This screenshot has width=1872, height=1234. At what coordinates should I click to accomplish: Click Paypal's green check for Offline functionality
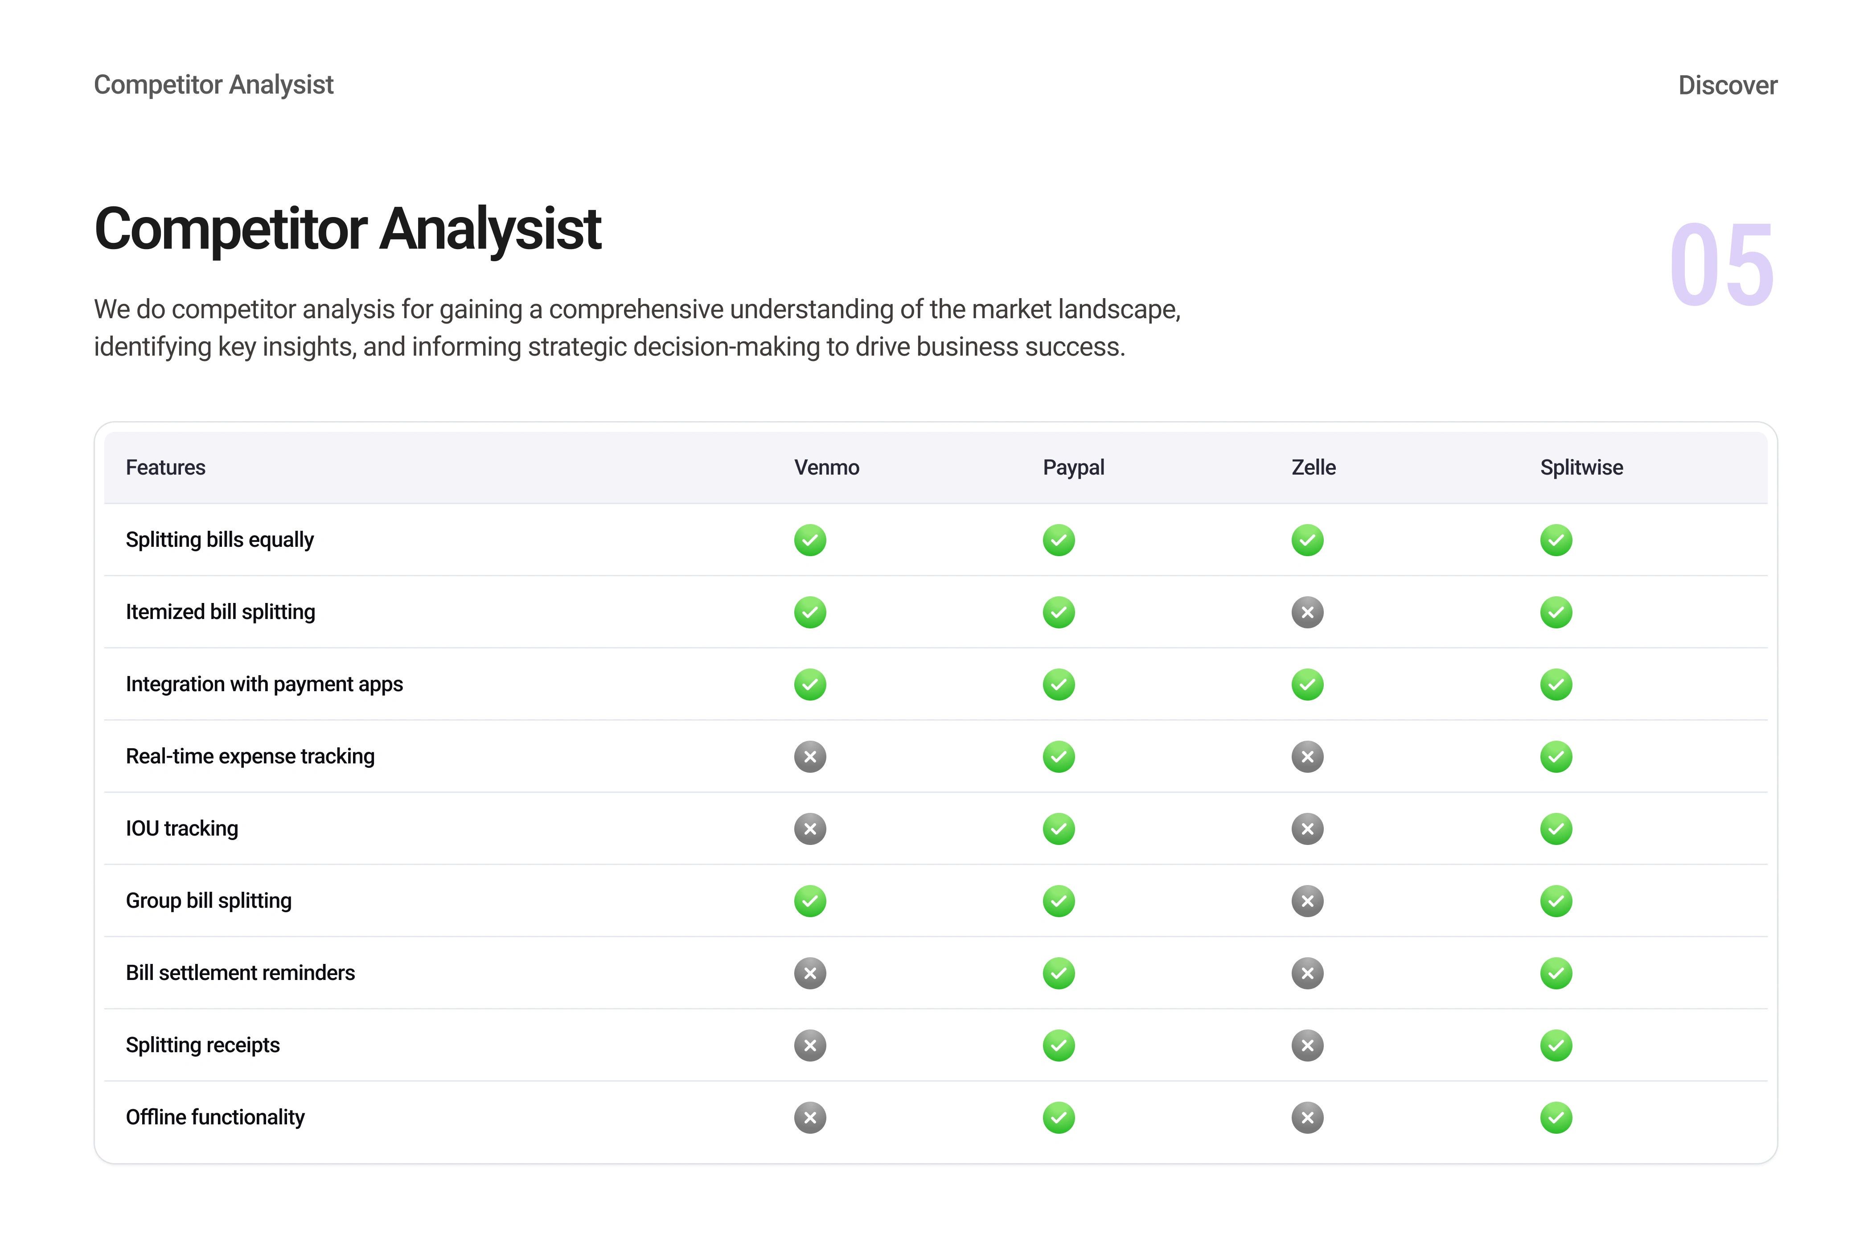1059,1118
